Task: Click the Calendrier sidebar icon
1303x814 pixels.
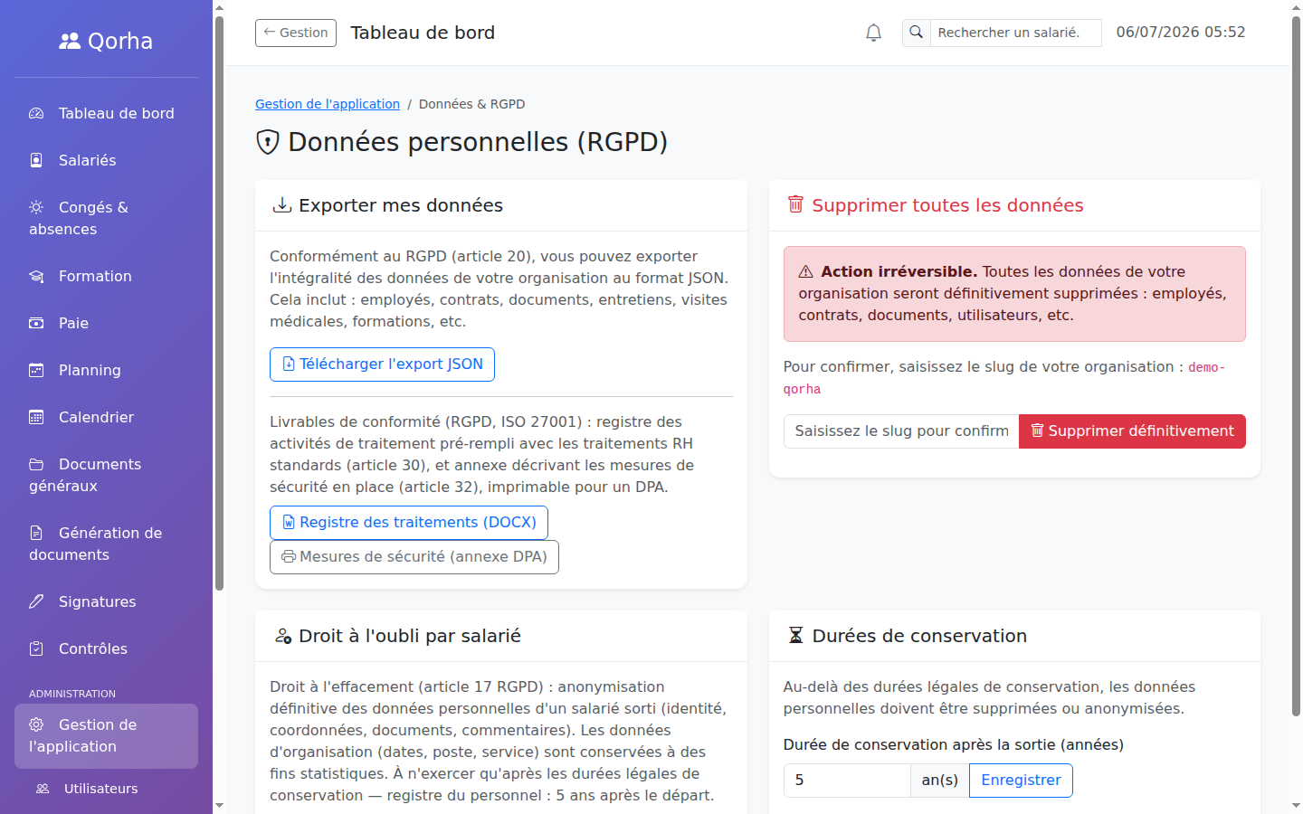Action: [x=36, y=417]
